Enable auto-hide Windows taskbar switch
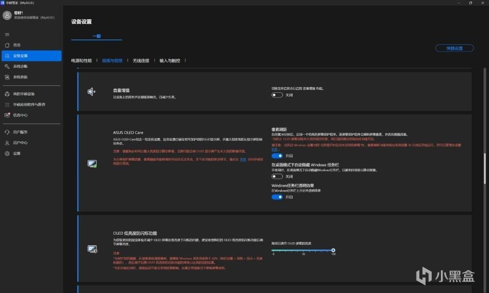This screenshot has height=293, width=489. 277,176
